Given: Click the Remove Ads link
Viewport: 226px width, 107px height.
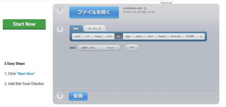Looking at the screenshot, I should (x=166, y=3).
